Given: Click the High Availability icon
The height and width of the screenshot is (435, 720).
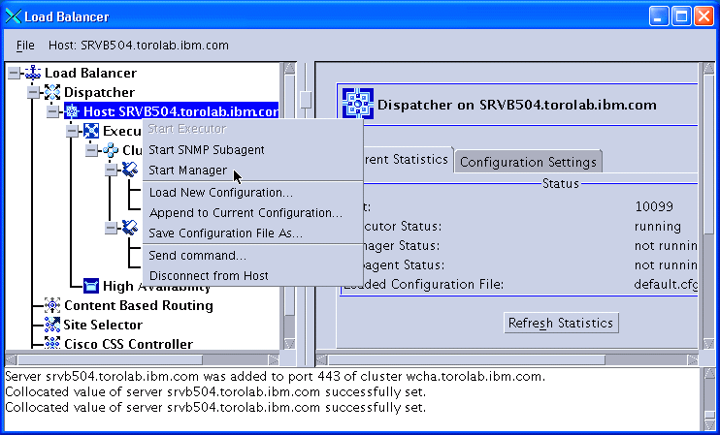Looking at the screenshot, I should (x=91, y=286).
